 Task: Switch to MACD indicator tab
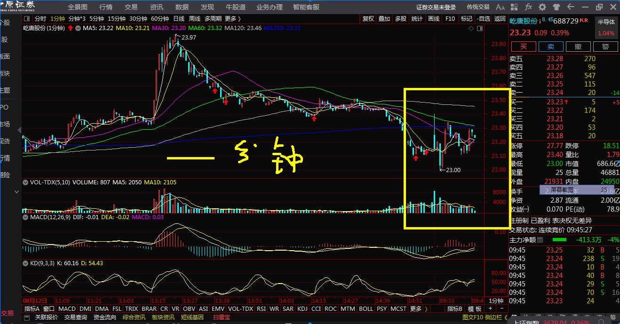(x=67, y=309)
